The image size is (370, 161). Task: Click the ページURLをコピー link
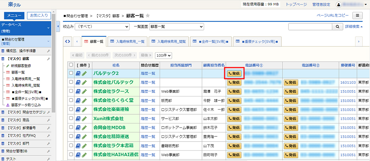[332, 15]
